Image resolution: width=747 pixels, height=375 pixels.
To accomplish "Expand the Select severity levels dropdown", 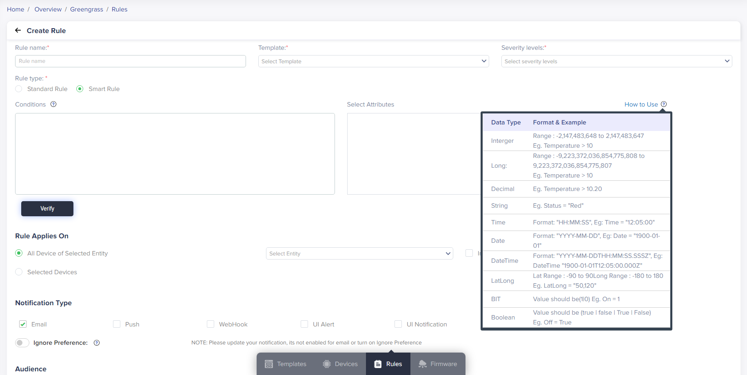I will point(616,61).
